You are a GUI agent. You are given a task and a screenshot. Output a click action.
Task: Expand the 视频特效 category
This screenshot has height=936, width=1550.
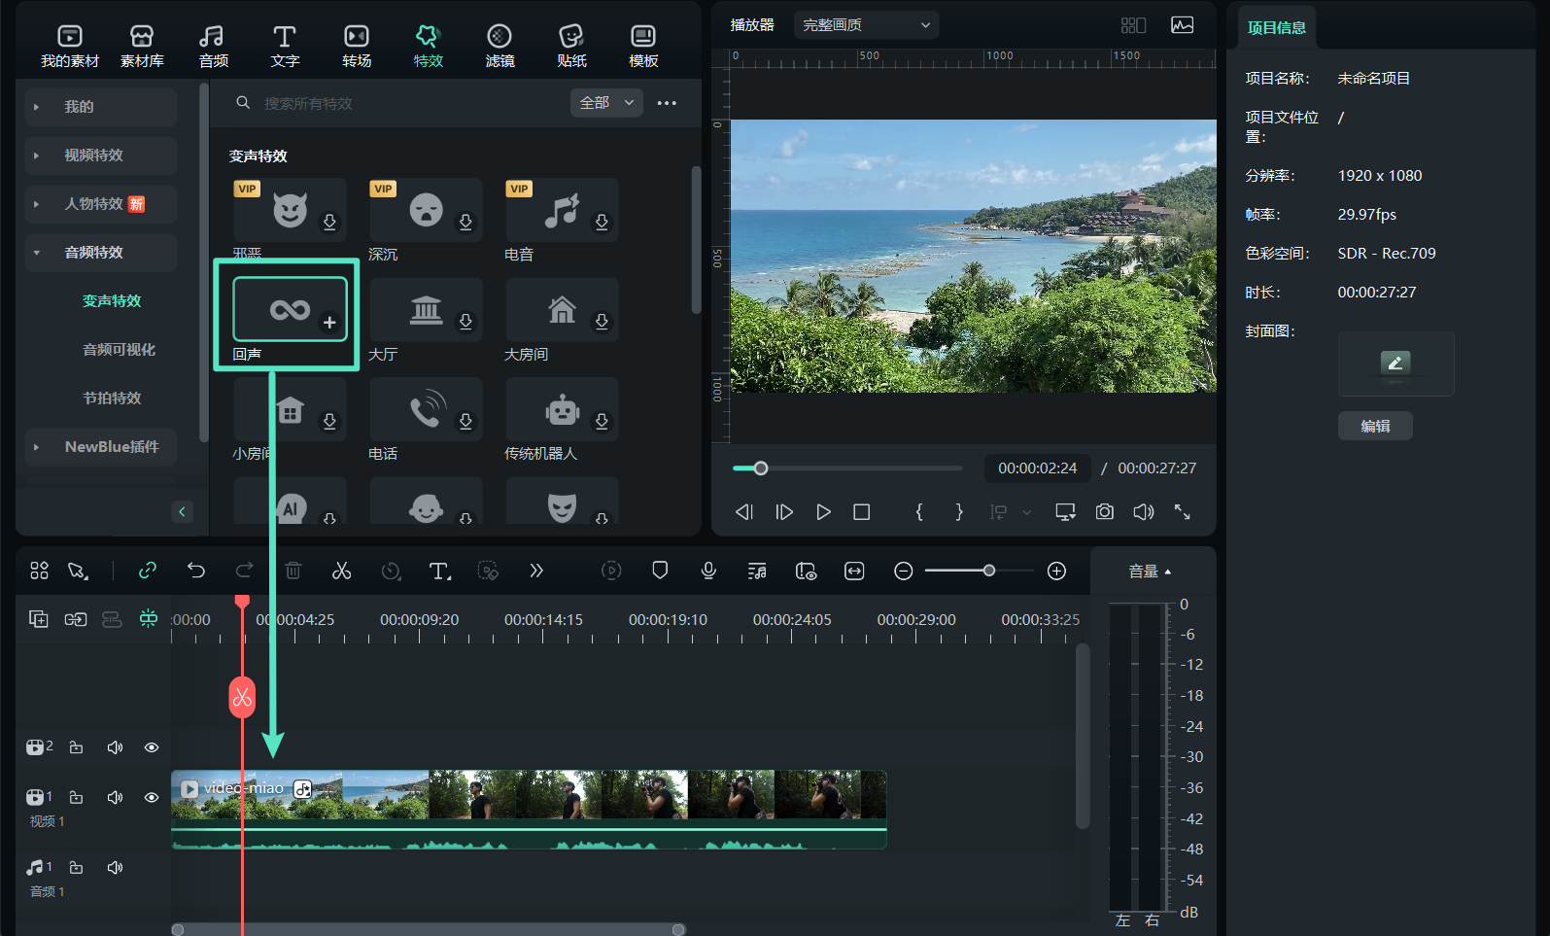[x=94, y=156]
